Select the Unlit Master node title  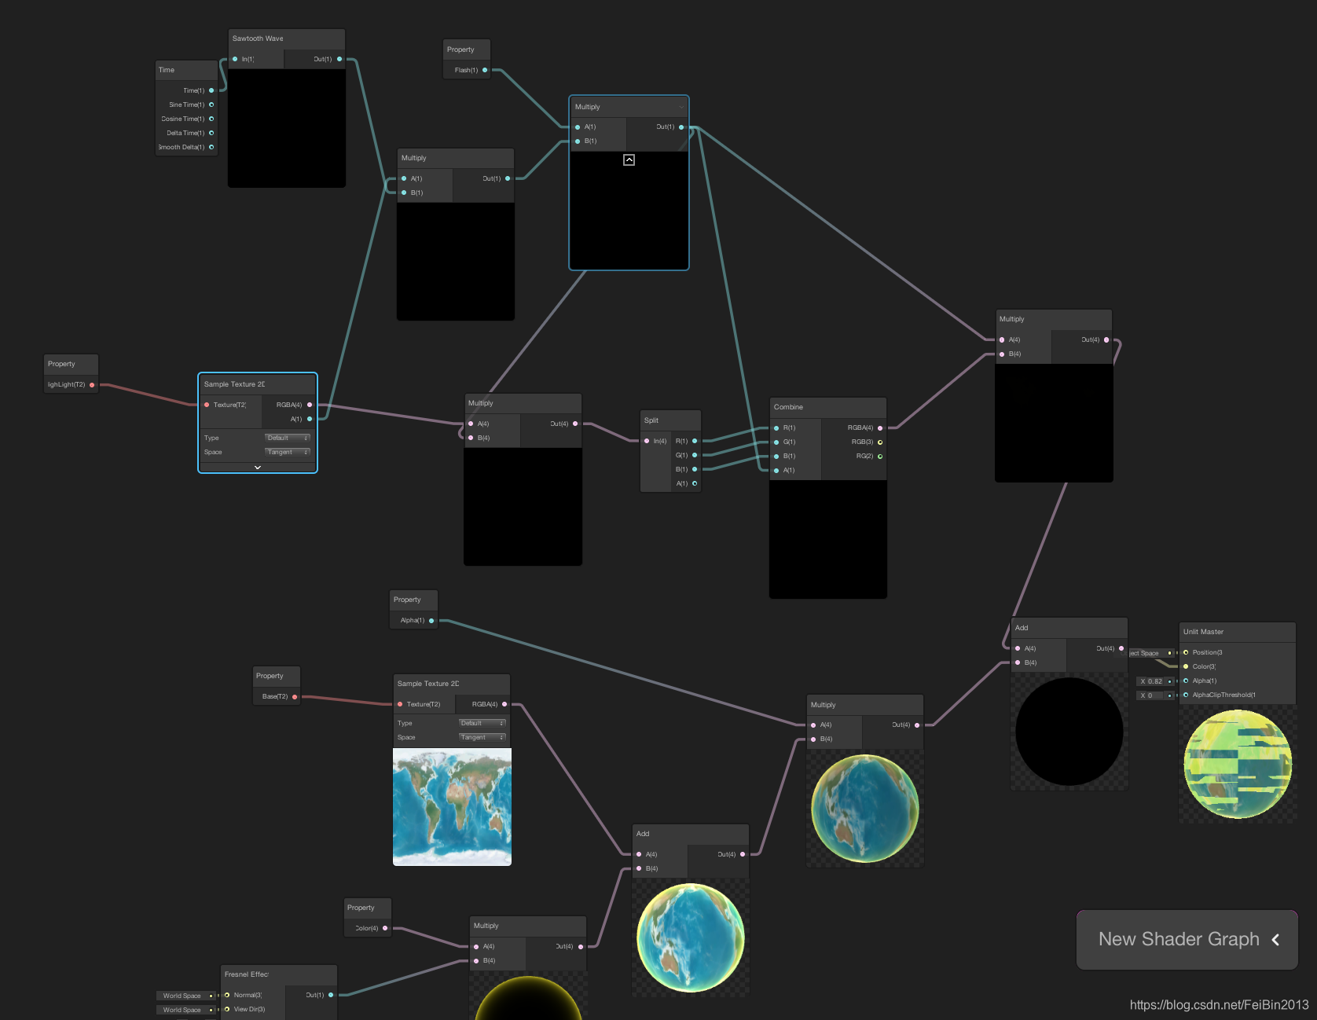tap(1203, 632)
